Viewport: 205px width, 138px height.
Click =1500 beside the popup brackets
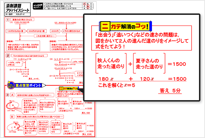[177, 64]
